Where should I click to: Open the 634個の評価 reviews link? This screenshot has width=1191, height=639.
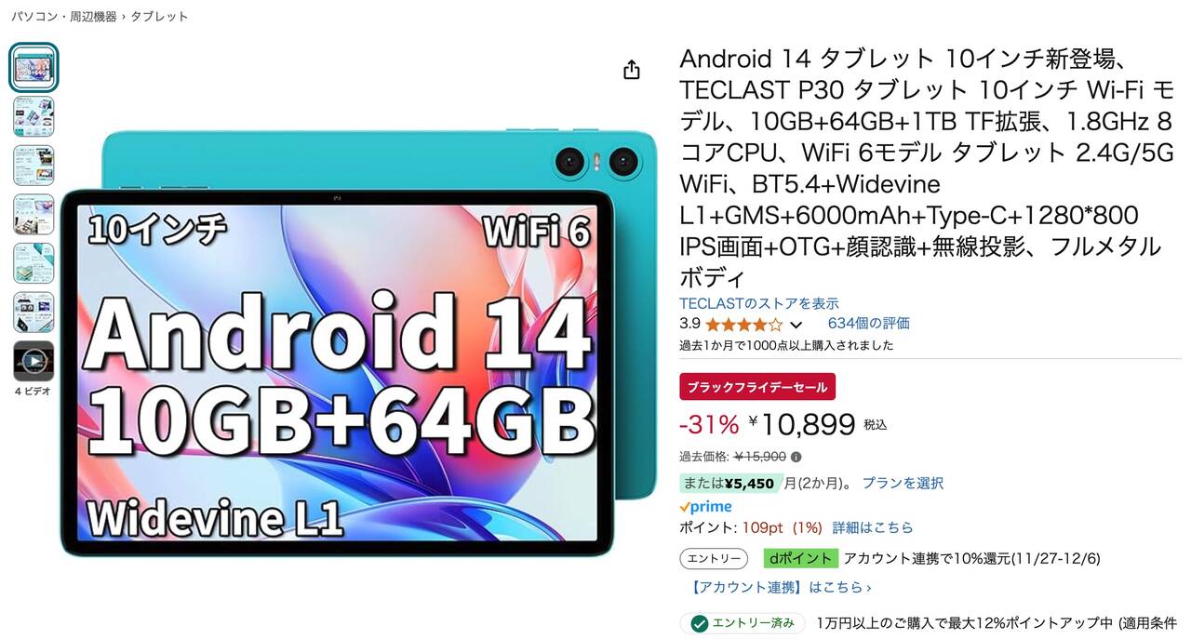pos(869,324)
